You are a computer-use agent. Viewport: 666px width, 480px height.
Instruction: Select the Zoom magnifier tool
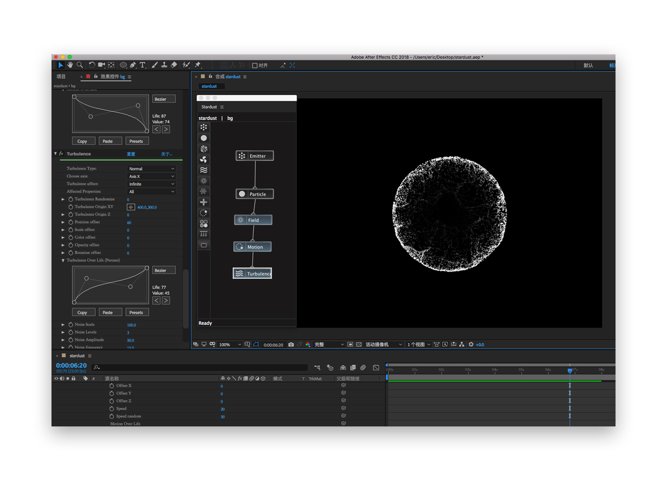[x=80, y=65]
